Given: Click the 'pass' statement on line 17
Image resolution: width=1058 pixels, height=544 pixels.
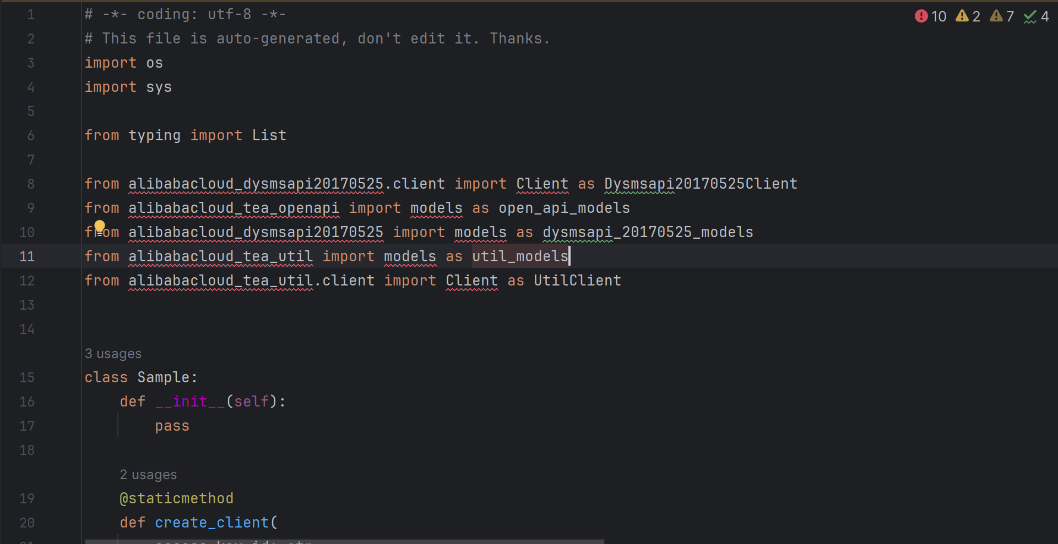Looking at the screenshot, I should pos(172,426).
